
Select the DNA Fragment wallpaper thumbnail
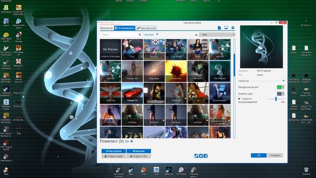220,71
